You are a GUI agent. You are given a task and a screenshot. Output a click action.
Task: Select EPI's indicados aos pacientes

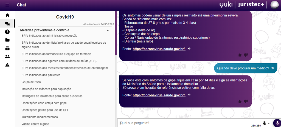click(41, 75)
